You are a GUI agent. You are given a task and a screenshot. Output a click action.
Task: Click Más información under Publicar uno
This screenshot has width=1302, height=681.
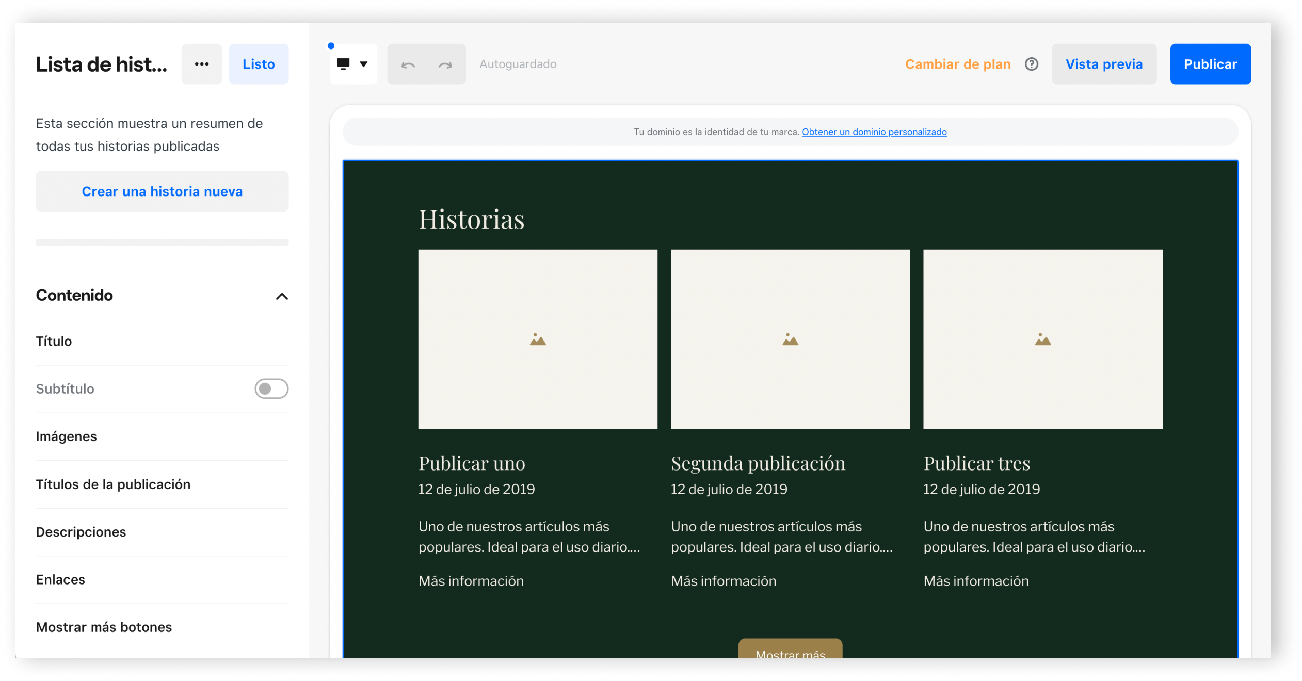pos(471,581)
